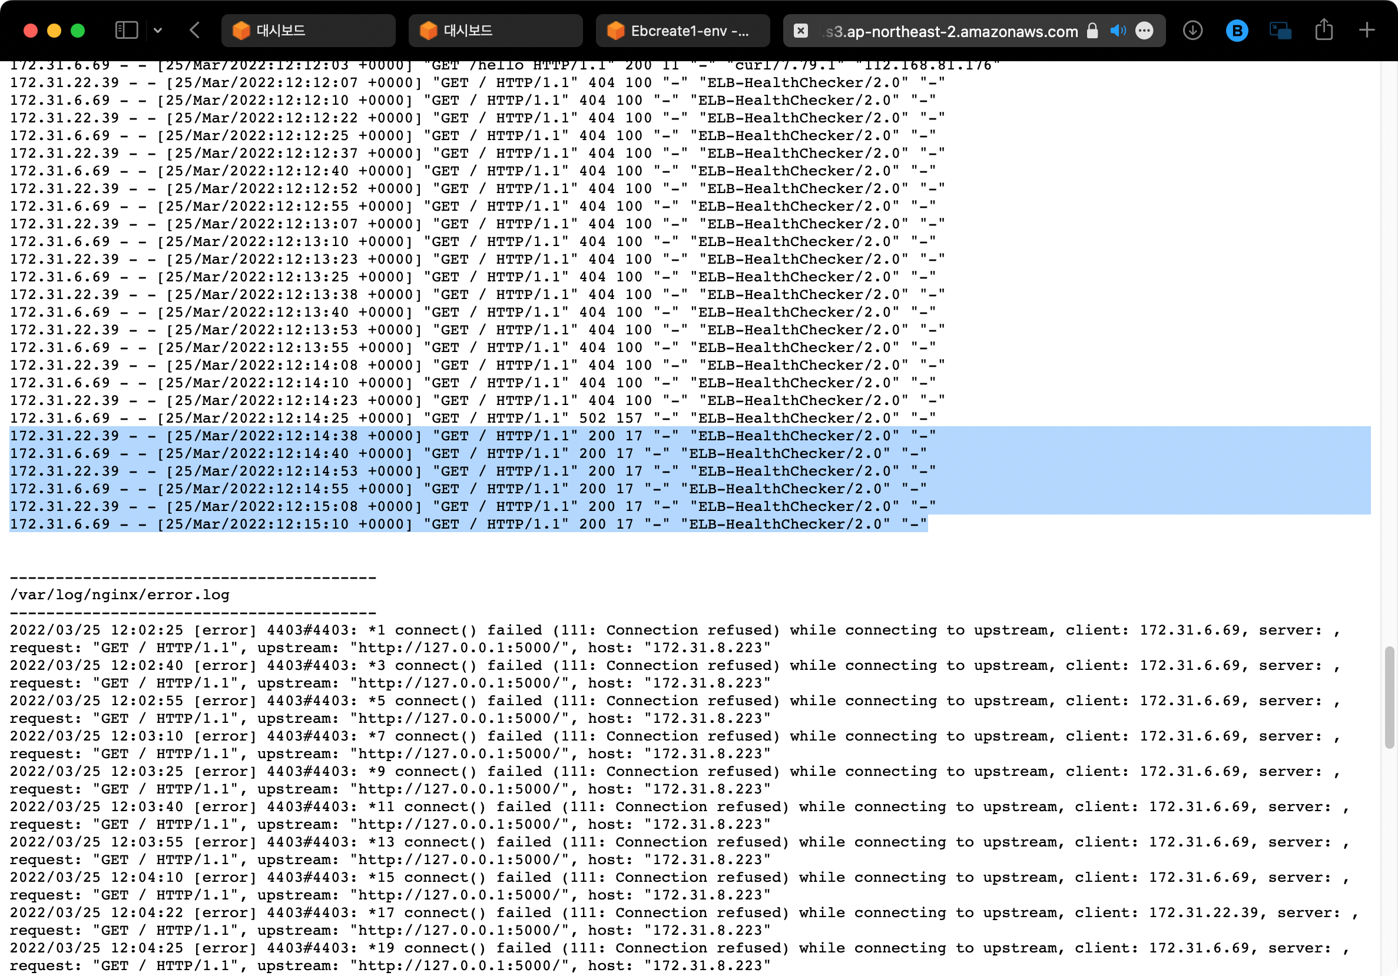Open the screen mirroring extension icon
Viewport: 1398px width, 976px height.
[1280, 31]
